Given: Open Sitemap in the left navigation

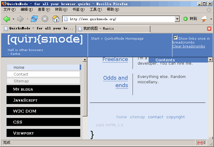Looking at the screenshot, I should [x=43, y=81].
